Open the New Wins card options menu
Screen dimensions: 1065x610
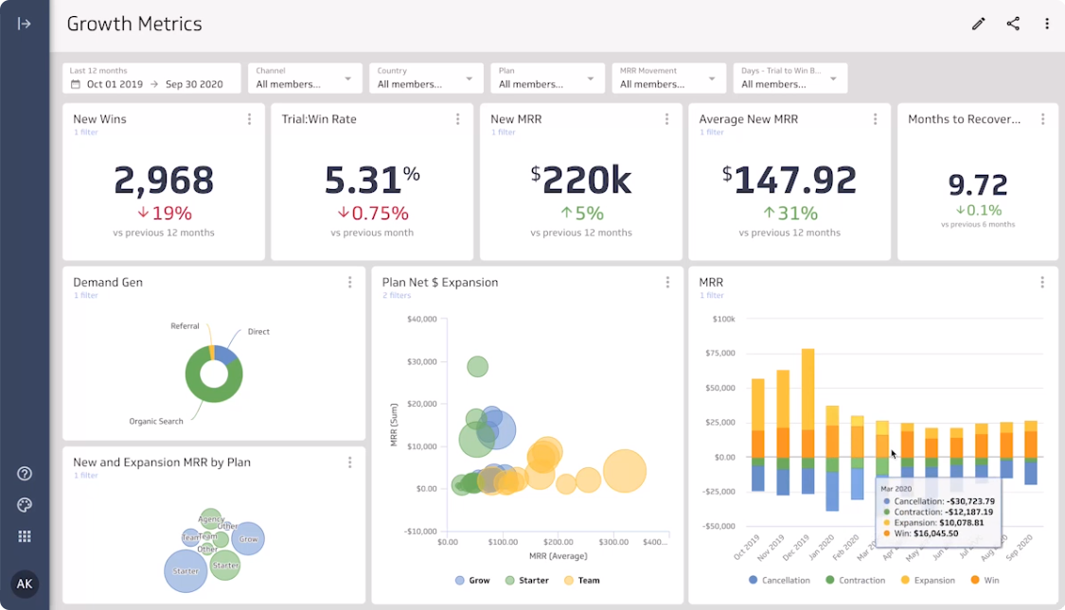(x=249, y=119)
